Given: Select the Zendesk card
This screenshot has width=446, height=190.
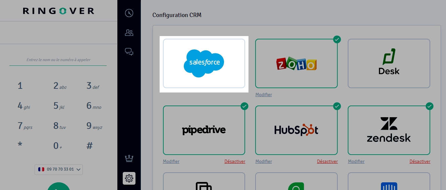Looking at the screenshot, I should (389, 130).
